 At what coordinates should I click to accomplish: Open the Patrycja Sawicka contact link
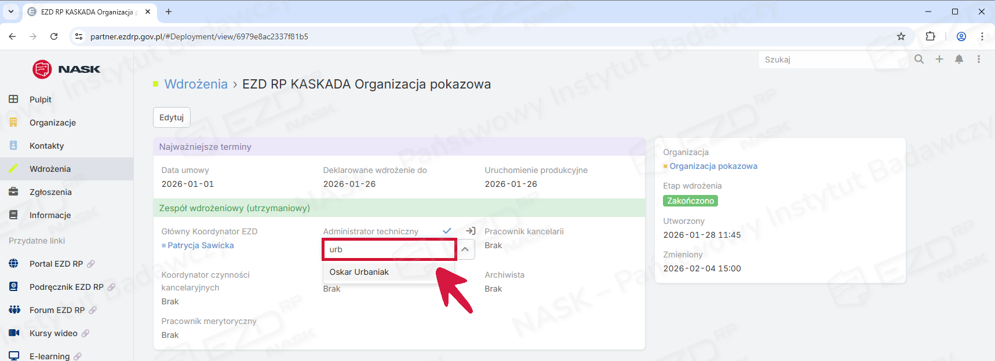(x=201, y=245)
